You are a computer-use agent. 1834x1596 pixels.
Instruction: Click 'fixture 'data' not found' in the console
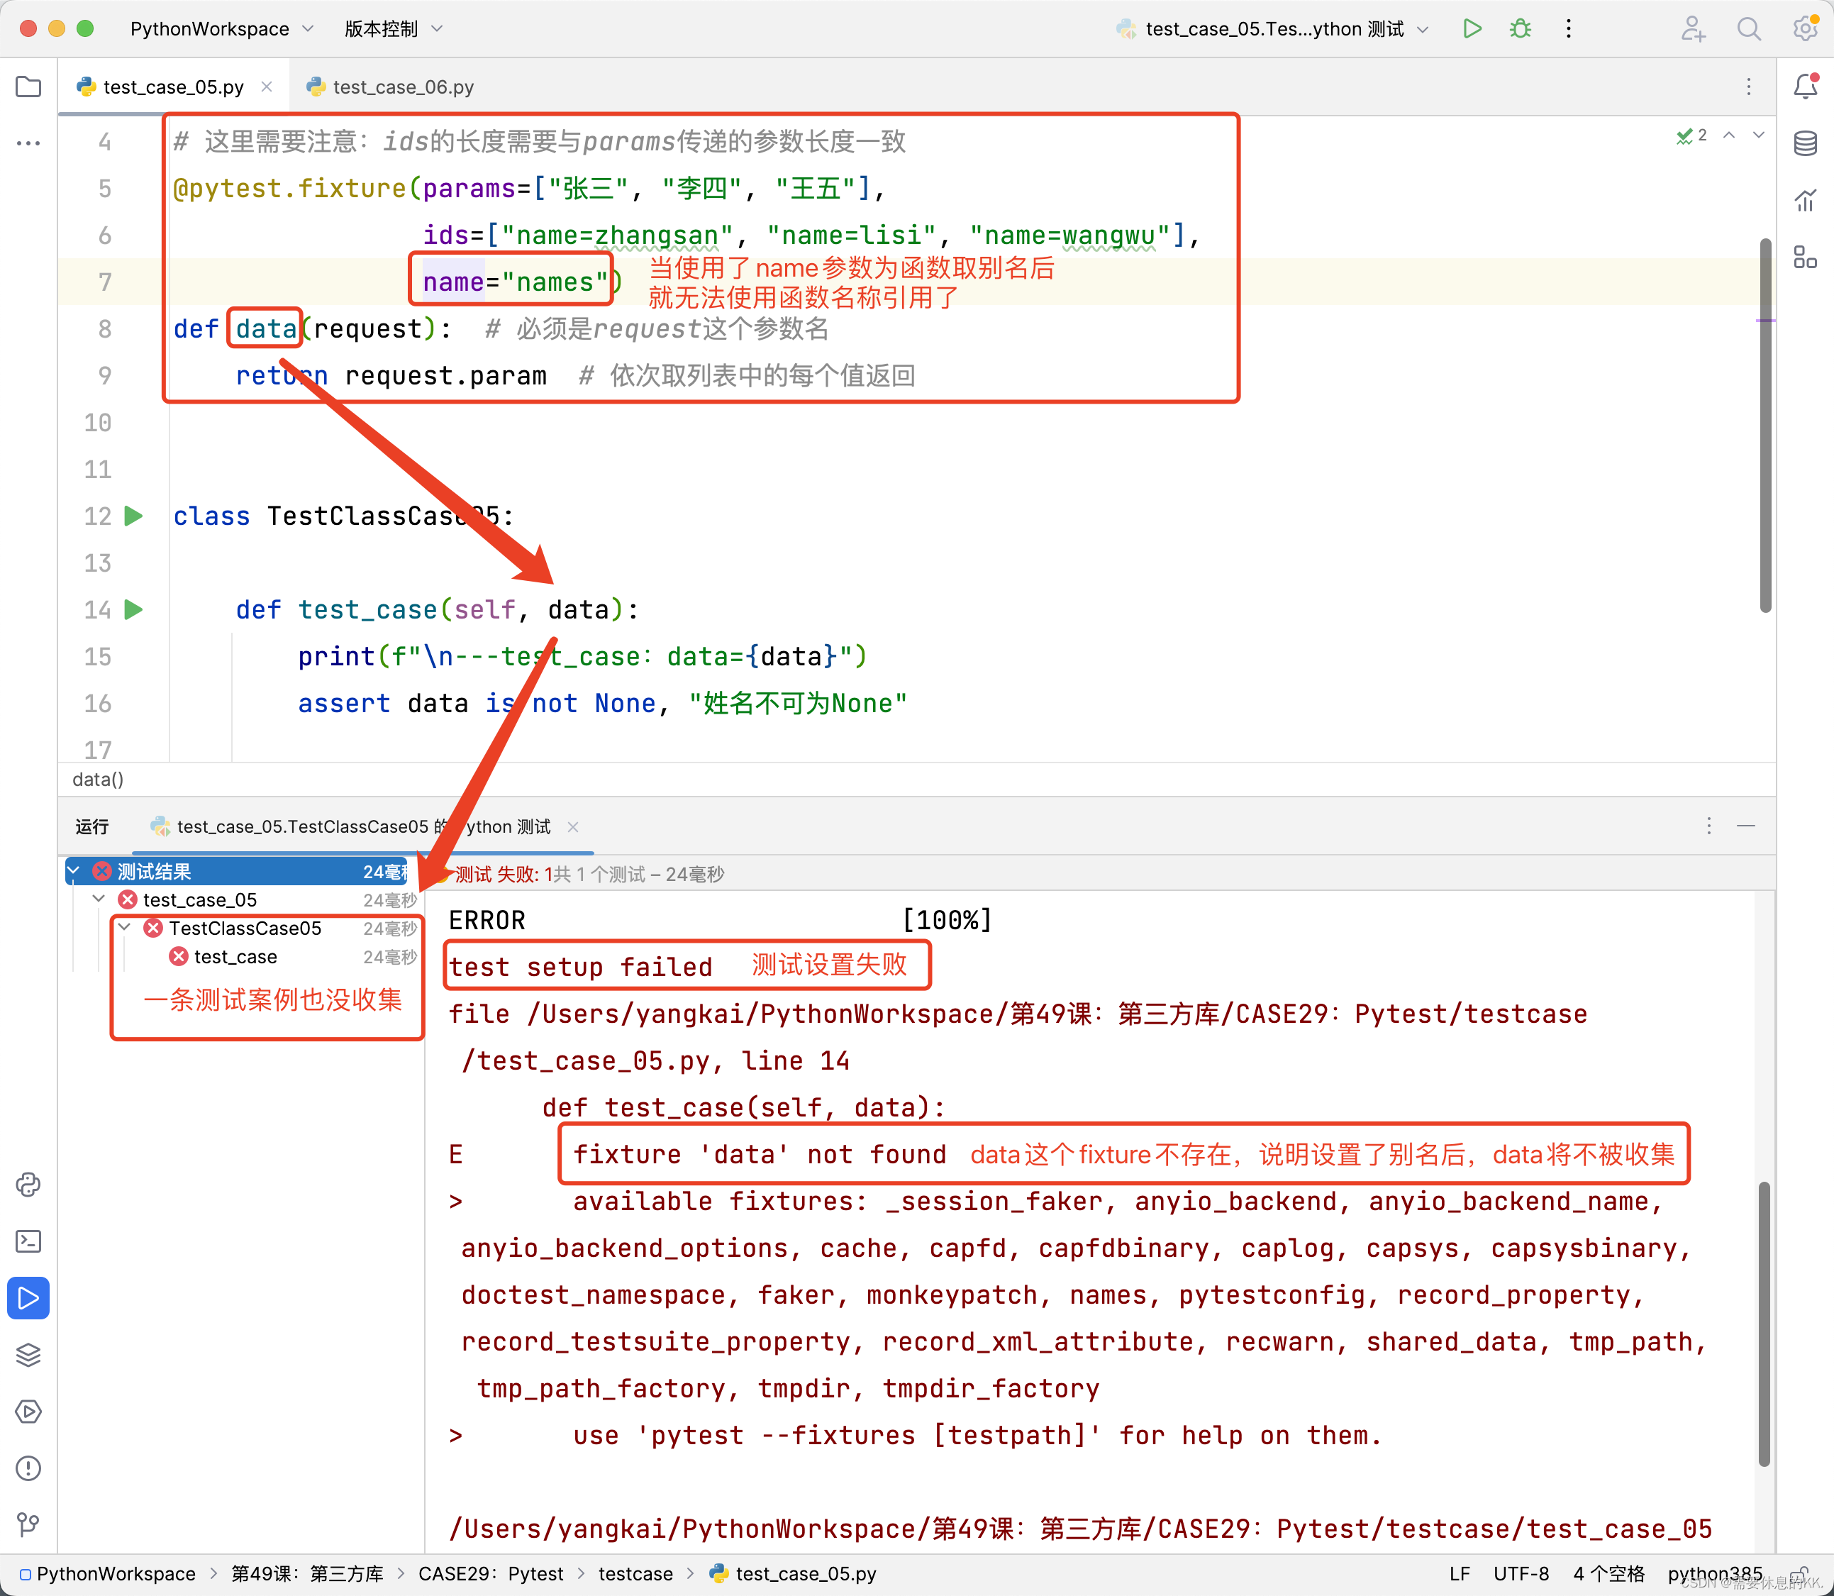(x=759, y=1154)
